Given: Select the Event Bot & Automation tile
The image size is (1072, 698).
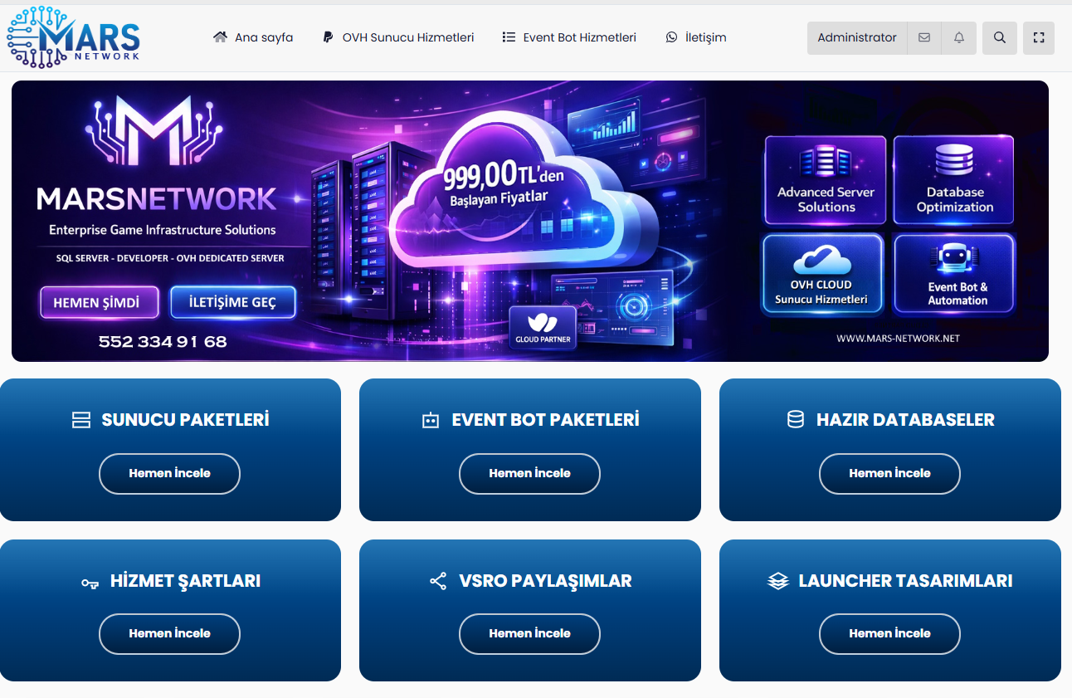Looking at the screenshot, I should coord(954,275).
